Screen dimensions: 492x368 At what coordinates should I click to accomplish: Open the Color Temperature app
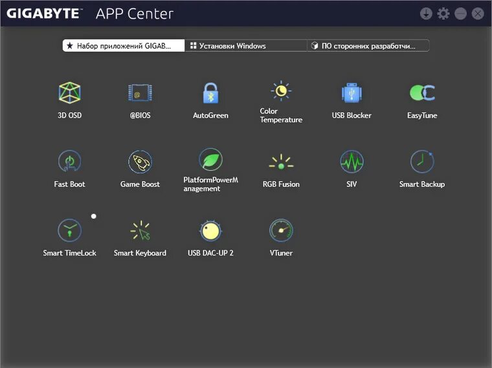point(281,91)
